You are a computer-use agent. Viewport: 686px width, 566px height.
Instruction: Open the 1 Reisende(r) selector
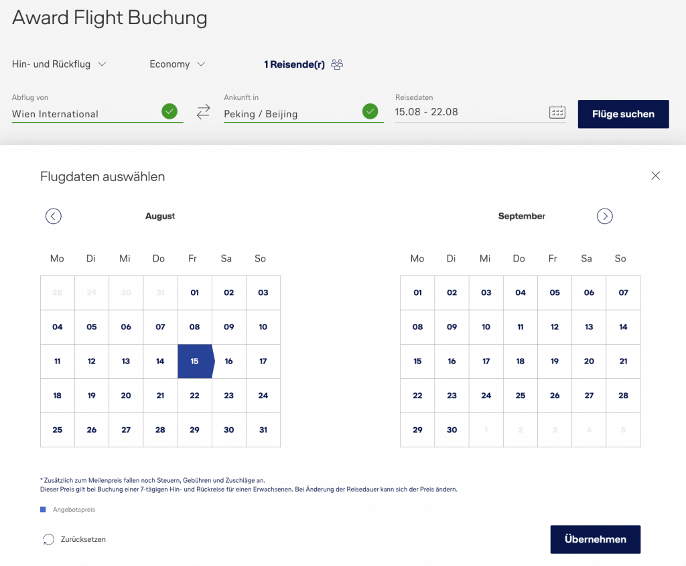pos(295,64)
